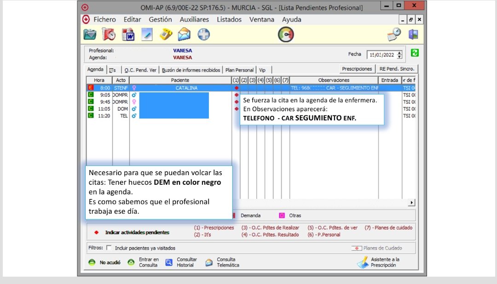Image resolution: width=497 pixels, height=284 pixels.
Task: Open the envelope mail toolbar icon
Action: 184,34
